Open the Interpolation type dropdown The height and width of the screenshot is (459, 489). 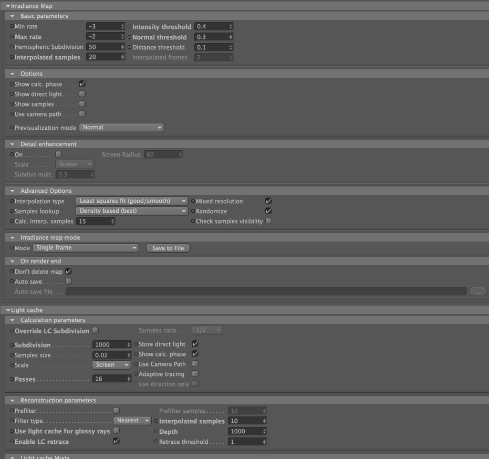click(x=132, y=201)
